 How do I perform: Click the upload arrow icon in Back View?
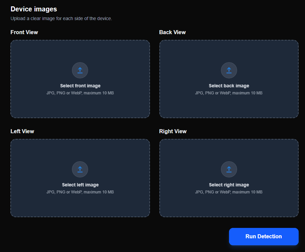tap(229, 70)
